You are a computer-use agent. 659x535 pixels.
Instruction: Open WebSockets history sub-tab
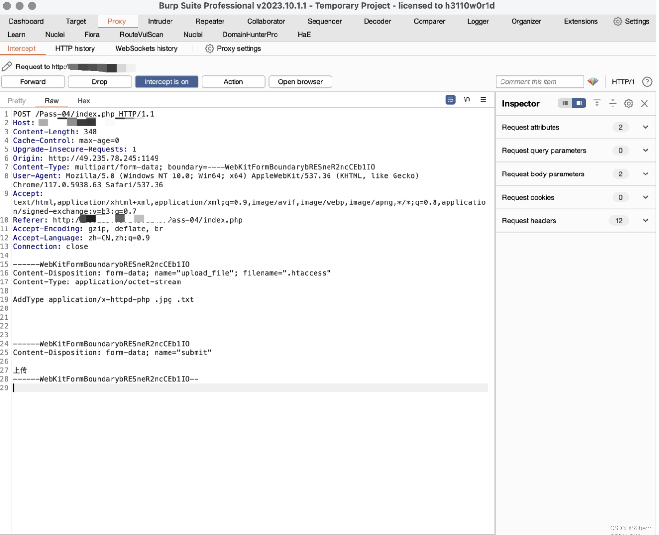(x=147, y=49)
